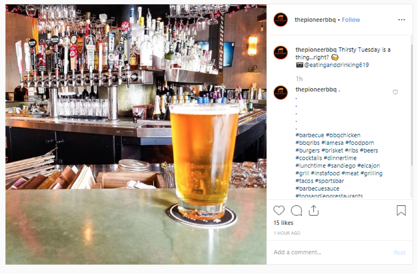Like the hashtag comment with the small heart
The image size is (417, 274).
(x=395, y=92)
